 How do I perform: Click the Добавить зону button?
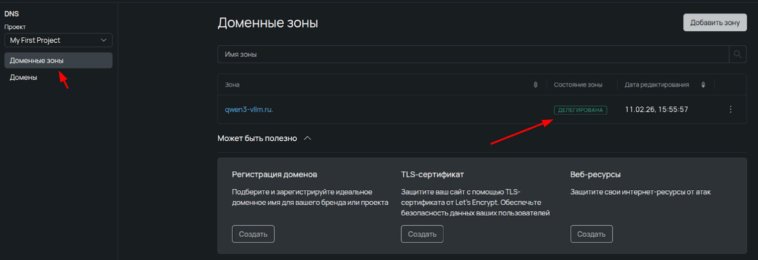tap(715, 22)
